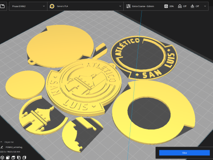Select the small plain round disc model
213x160 pixels.
click(x=25, y=85)
